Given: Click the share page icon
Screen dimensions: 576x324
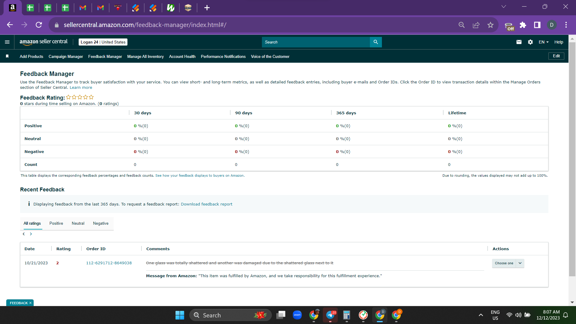Looking at the screenshot, I should tap(476, 25).
